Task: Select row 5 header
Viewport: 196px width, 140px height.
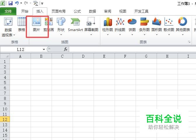Action: pyautogui.click(x=5, y=83)
